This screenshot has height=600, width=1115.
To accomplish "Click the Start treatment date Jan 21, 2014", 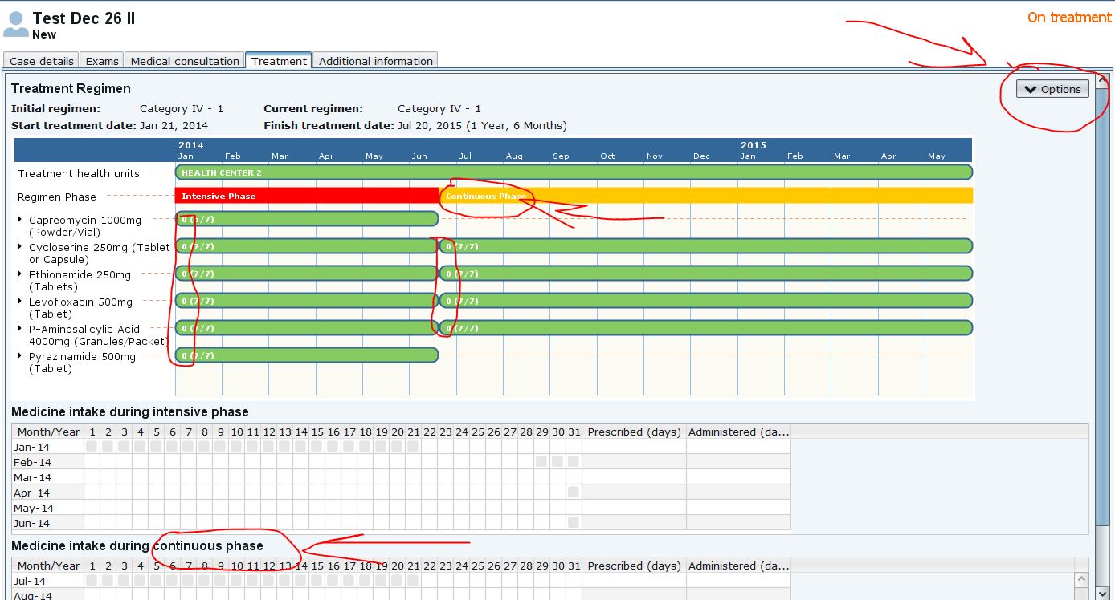I will coord(174,125).
